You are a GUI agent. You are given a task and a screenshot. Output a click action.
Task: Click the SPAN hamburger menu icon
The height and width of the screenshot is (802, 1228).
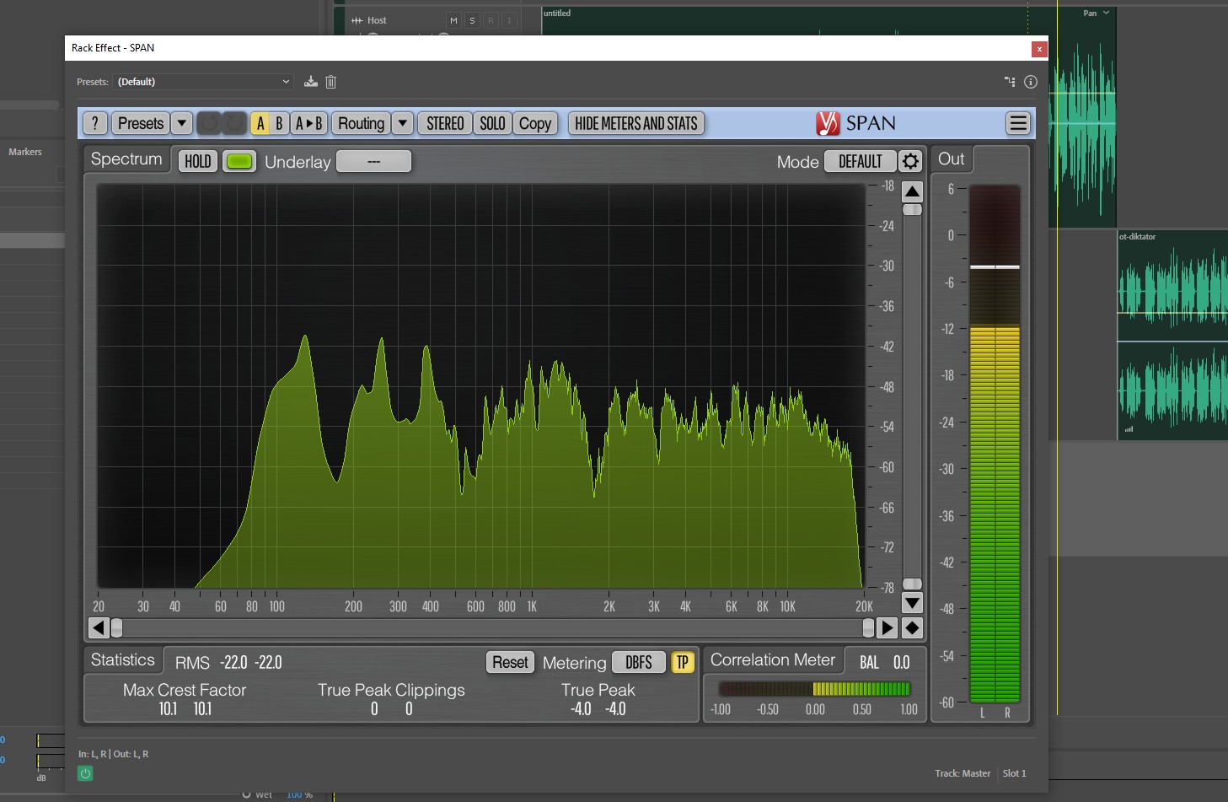click(x=1018, y=124)
